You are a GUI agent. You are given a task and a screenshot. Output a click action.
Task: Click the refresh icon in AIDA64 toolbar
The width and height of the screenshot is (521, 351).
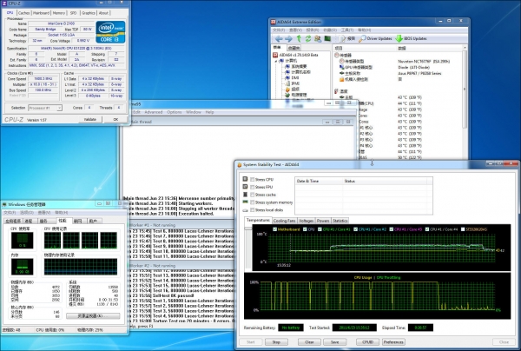[307, 38]
